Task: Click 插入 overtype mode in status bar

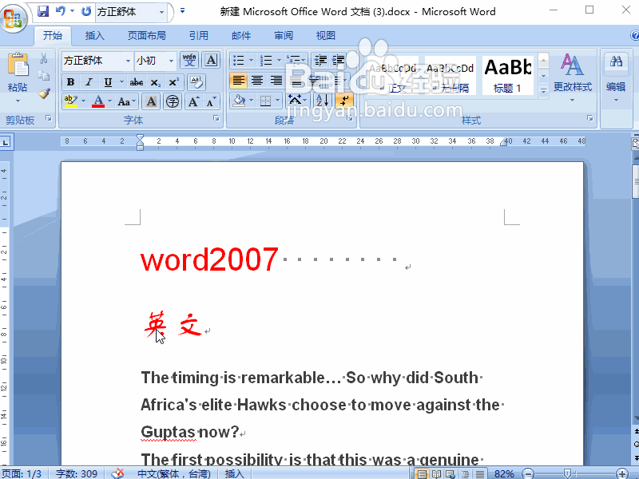Action: point(234,473)
